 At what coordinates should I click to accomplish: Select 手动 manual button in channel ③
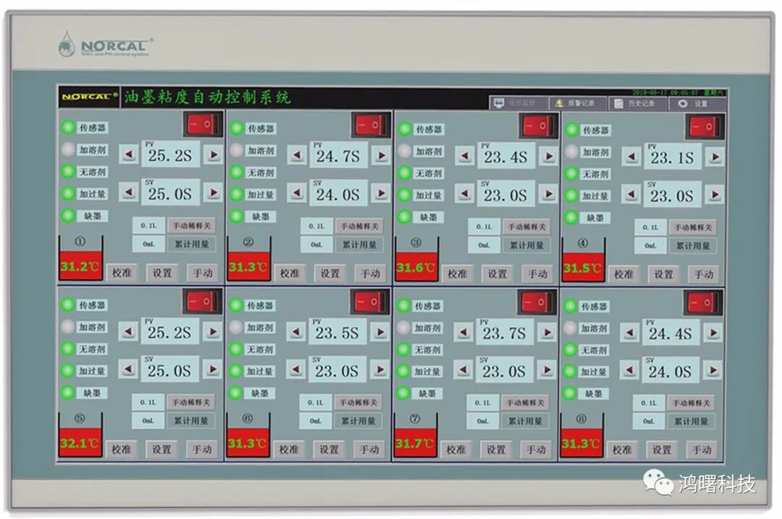tap(537, 274)
